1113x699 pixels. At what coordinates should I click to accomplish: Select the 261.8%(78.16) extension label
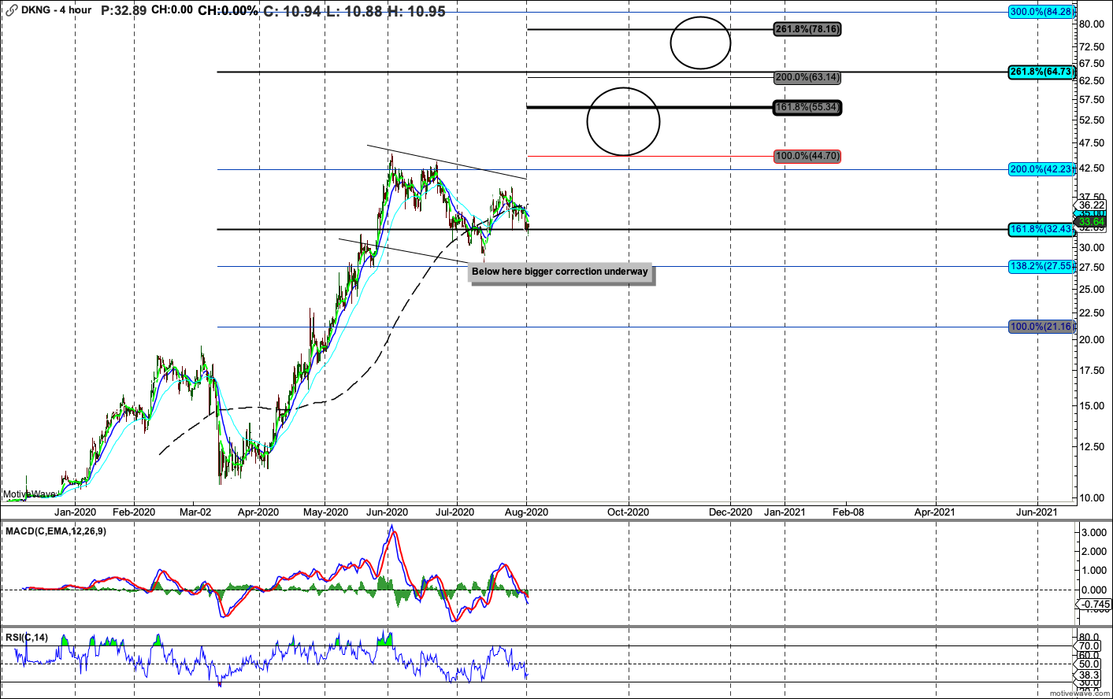807,29
